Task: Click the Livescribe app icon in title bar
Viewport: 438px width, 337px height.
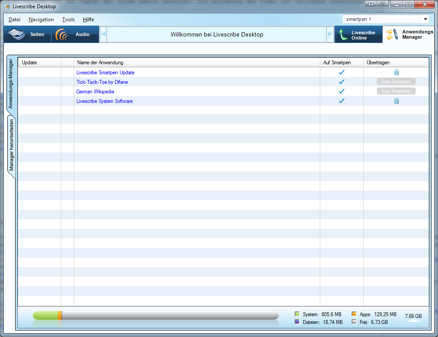Action: point(7,7)
